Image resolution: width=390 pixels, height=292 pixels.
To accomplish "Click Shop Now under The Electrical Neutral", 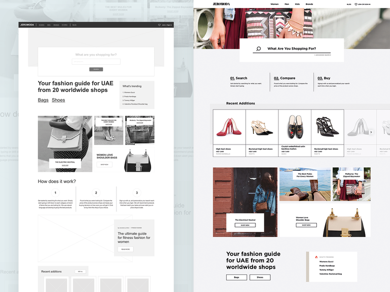I will pyautogui.click(x=245, y=225).
